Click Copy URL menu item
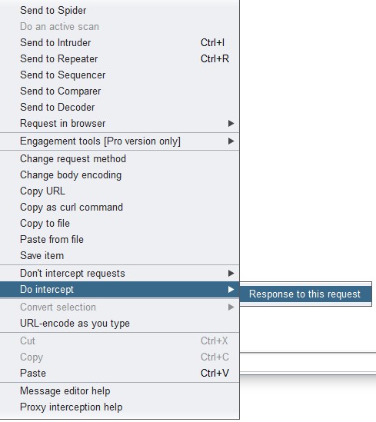Image resolution: width=376 pixels, height=422 pixels. [119, 191]
